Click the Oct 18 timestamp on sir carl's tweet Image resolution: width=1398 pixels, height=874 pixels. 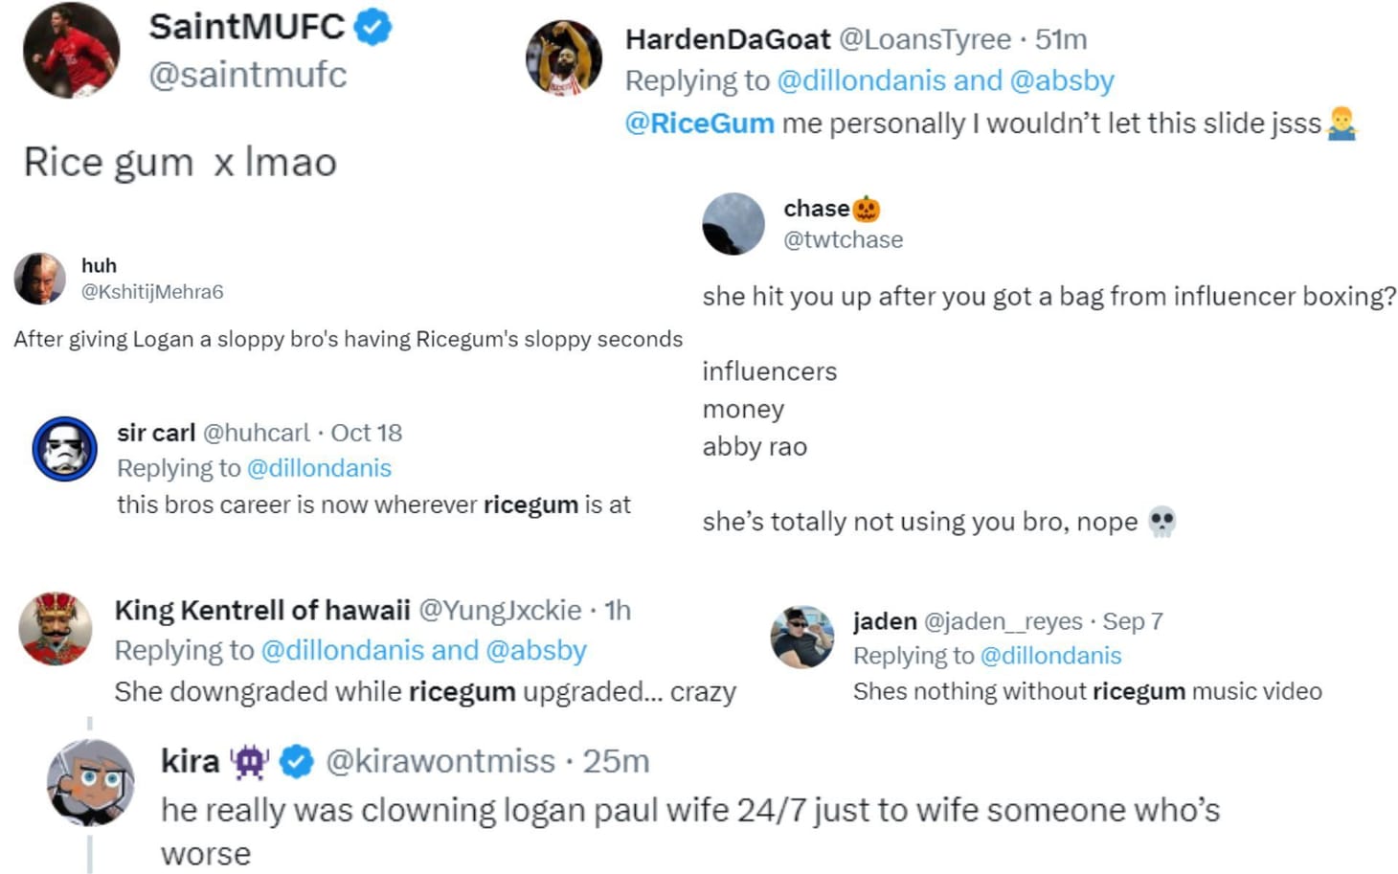click(368, 433)
